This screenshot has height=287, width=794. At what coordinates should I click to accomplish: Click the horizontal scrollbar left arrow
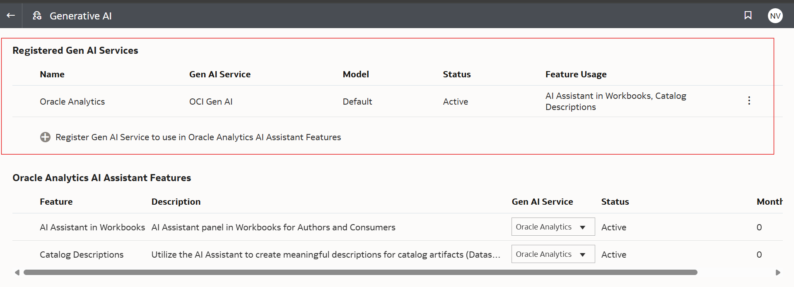pyautogui.click(x=17, y=273)
